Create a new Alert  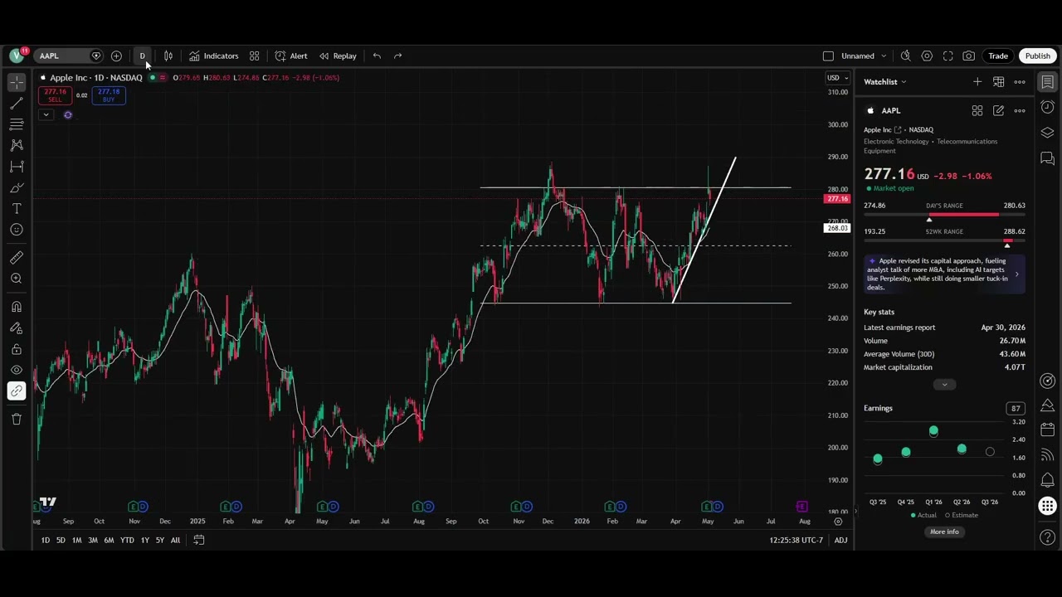pyautogui.click(x=291, y=56)
